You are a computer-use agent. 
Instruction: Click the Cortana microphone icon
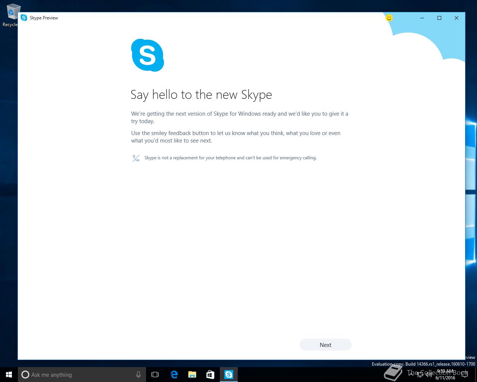click(138, 375)
